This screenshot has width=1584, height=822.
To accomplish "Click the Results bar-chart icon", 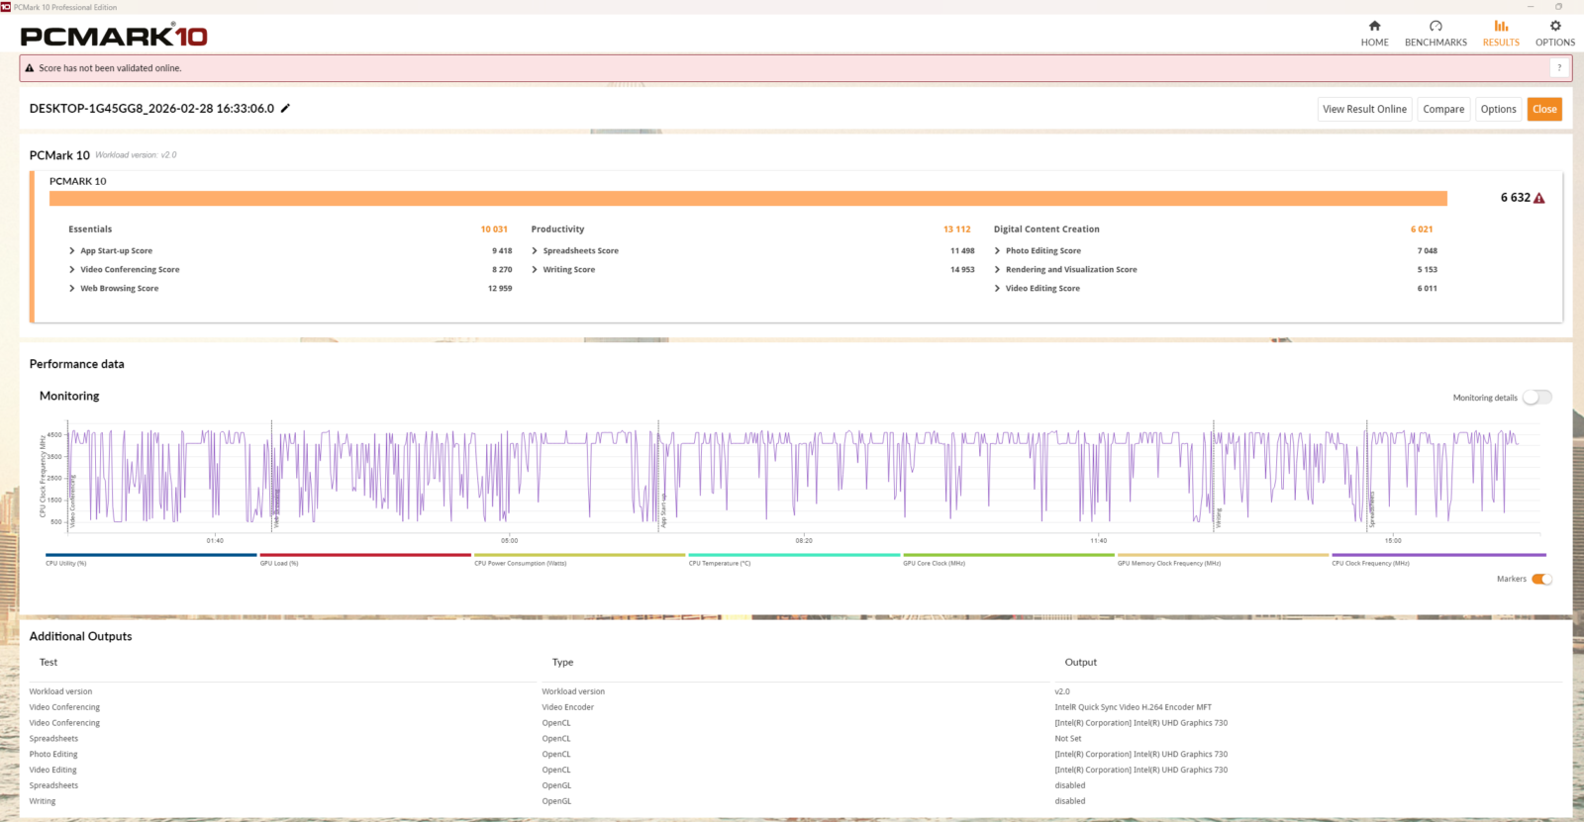I will click(1501, 26).
